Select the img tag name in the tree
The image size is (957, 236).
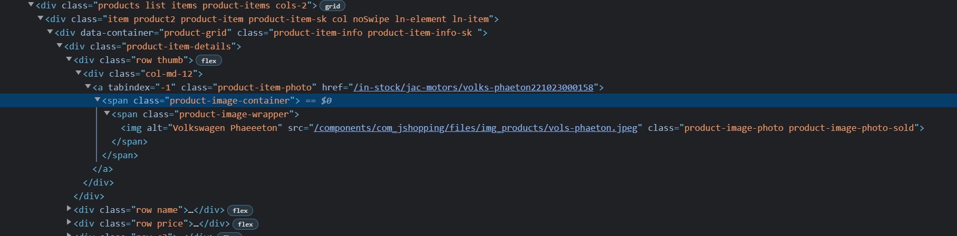133,128
